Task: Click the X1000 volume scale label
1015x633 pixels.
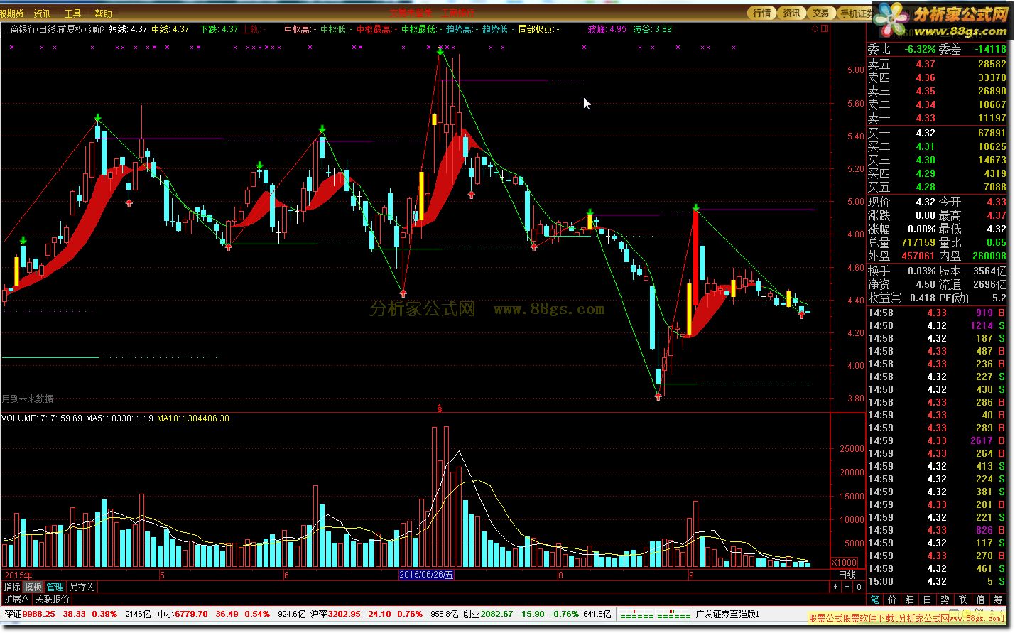Action: (x=844, y=563)
